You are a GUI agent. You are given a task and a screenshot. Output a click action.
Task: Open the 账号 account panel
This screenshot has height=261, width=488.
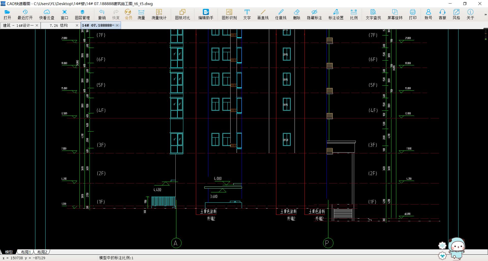click(x=428, y=14)
